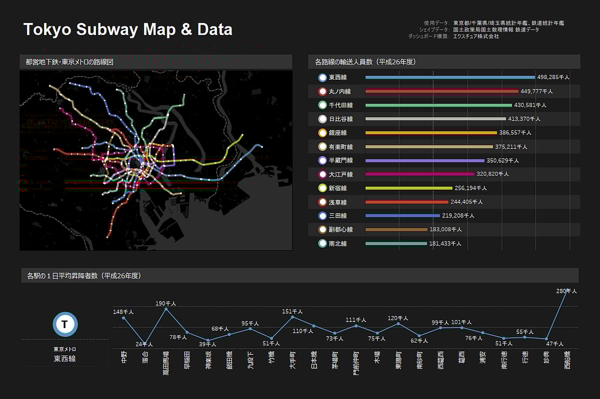Select the 高田馬場 peak point on line chart

coord(165,309)
